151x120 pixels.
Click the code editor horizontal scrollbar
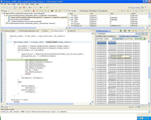(41, 104)
